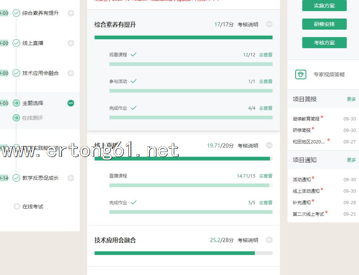
Task: Expand 技术应用会融合 in the sidebar with plus button
Action: [71, 73]
